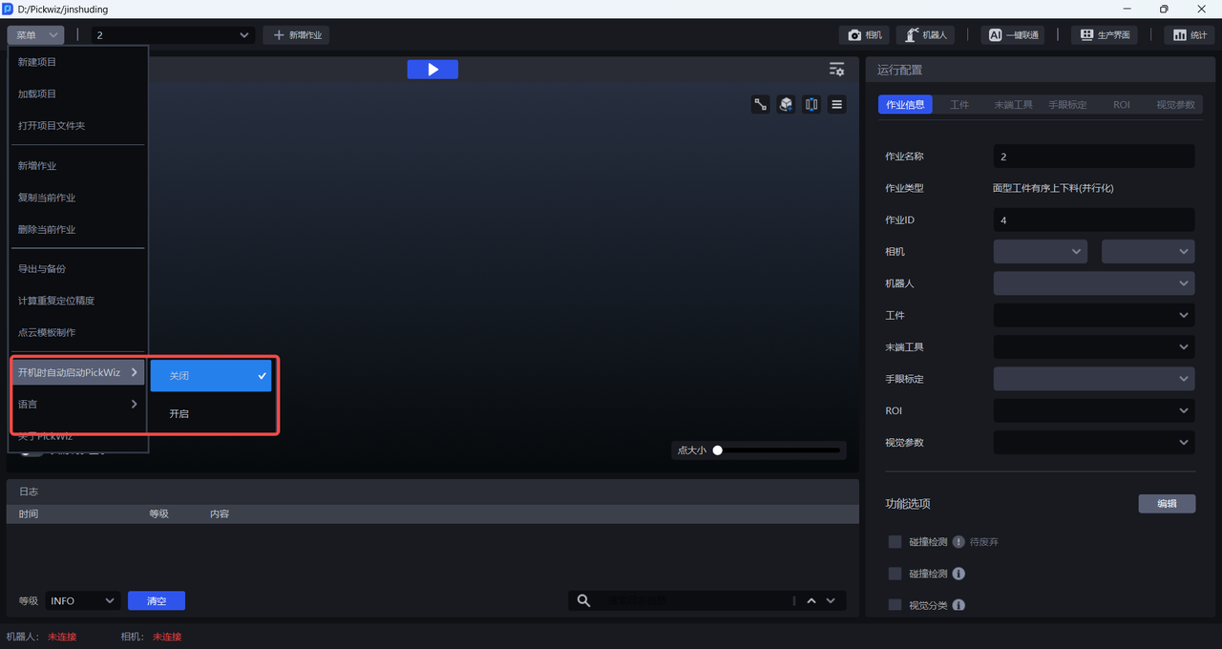
Task: Click the hamburger menu icon in viewport
Action: [x=836, y=105]
